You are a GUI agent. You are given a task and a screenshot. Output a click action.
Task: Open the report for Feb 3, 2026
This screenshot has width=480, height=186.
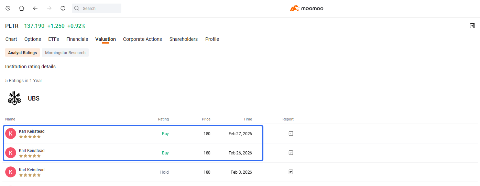coord(291,172)
